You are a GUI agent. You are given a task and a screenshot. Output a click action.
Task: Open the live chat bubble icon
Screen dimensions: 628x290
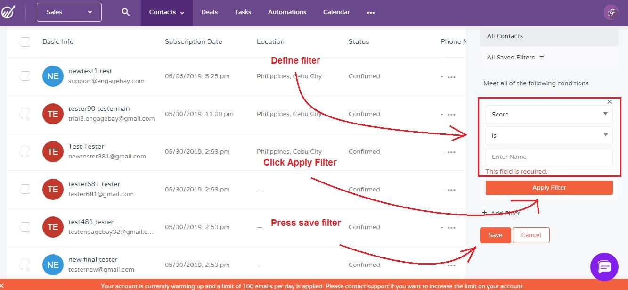coord(604,267)
